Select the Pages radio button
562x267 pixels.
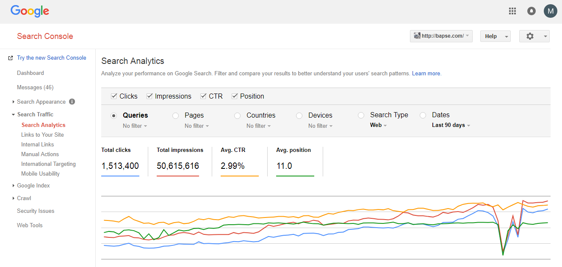click(175, 116)
